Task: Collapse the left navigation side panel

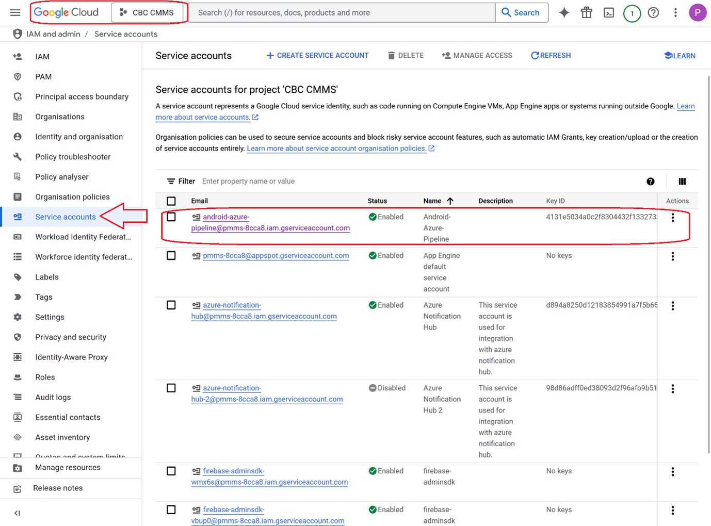Action: click(17, 513)
